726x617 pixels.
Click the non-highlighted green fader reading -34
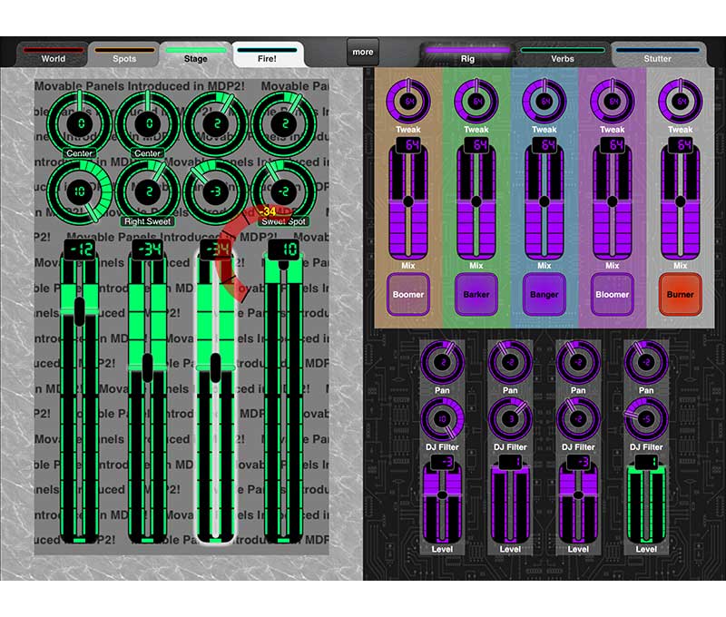[x=148, y=391]
